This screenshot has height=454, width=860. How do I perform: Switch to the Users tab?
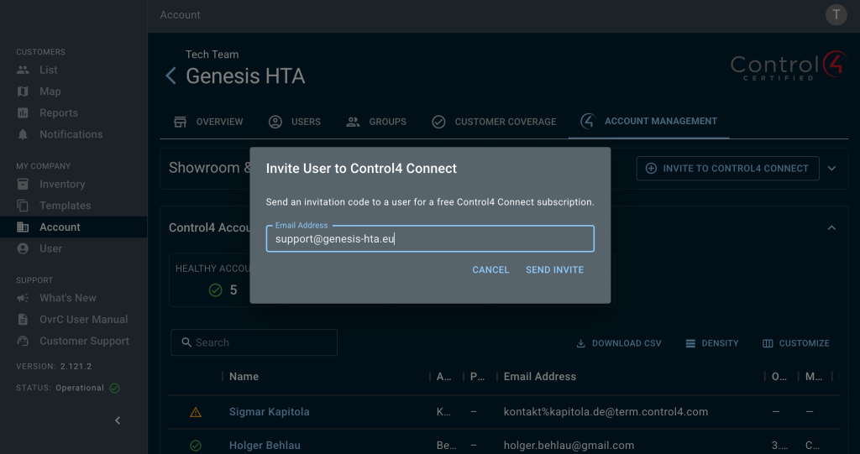[x=295, y=122]
